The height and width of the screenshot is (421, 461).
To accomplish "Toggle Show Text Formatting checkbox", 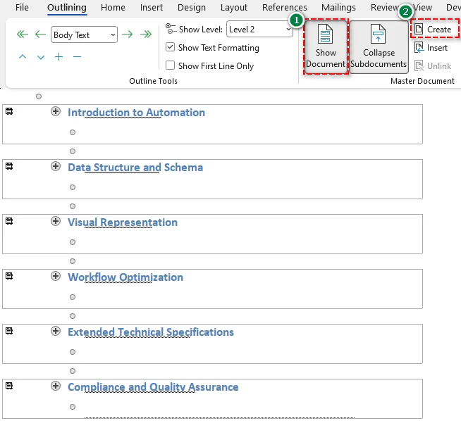I will (x=170, y=47).
